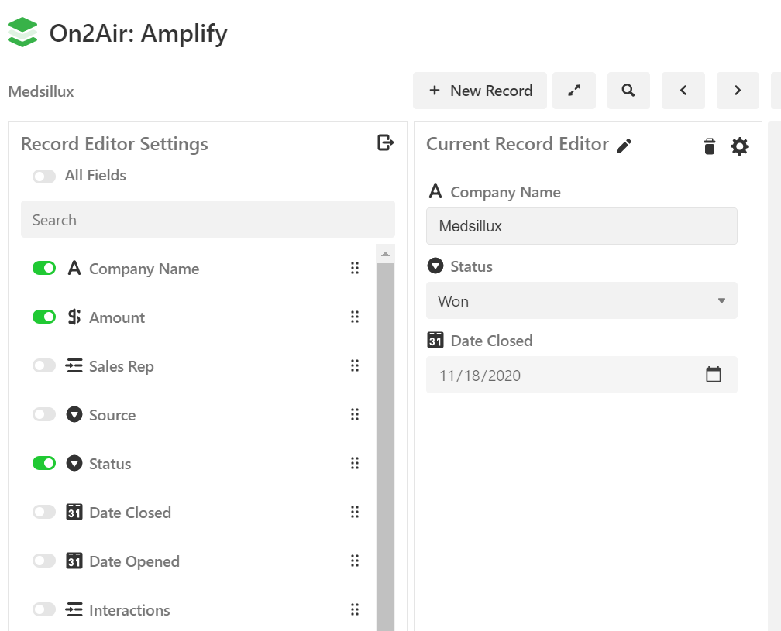This screenshot has height=631, width=781.
Task: Click the field settings Search box
Action: (208, 219)
